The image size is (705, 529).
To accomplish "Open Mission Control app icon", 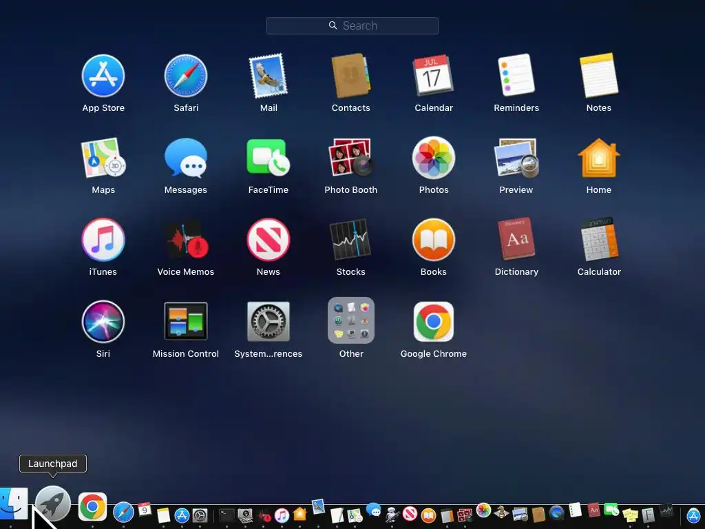I will [x=186, y=322].
